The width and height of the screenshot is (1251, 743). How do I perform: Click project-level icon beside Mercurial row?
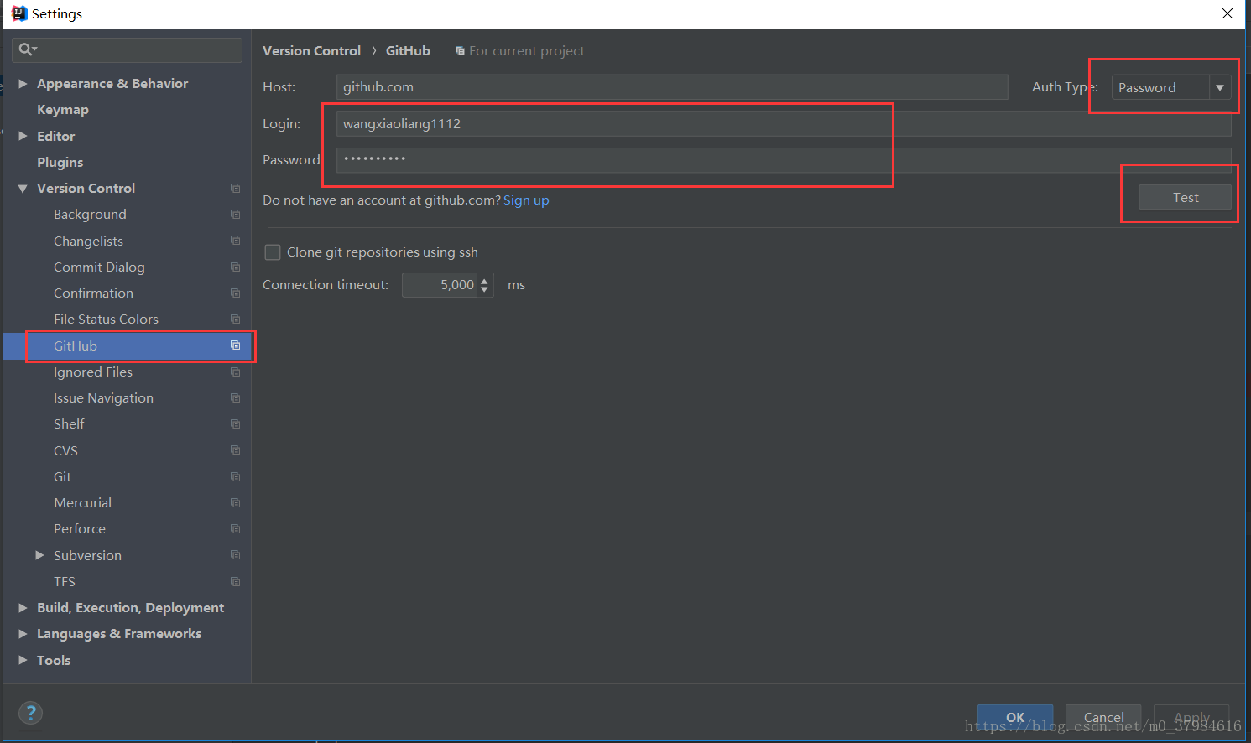[235, 503]
